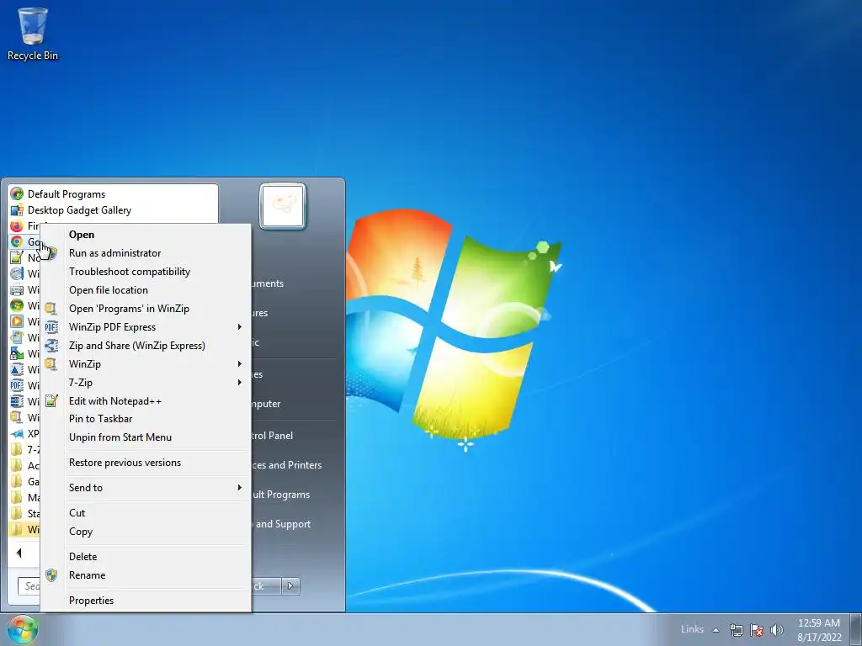
Task: Open the Recycle Bin on the desktop
Action: click(33, 34)
